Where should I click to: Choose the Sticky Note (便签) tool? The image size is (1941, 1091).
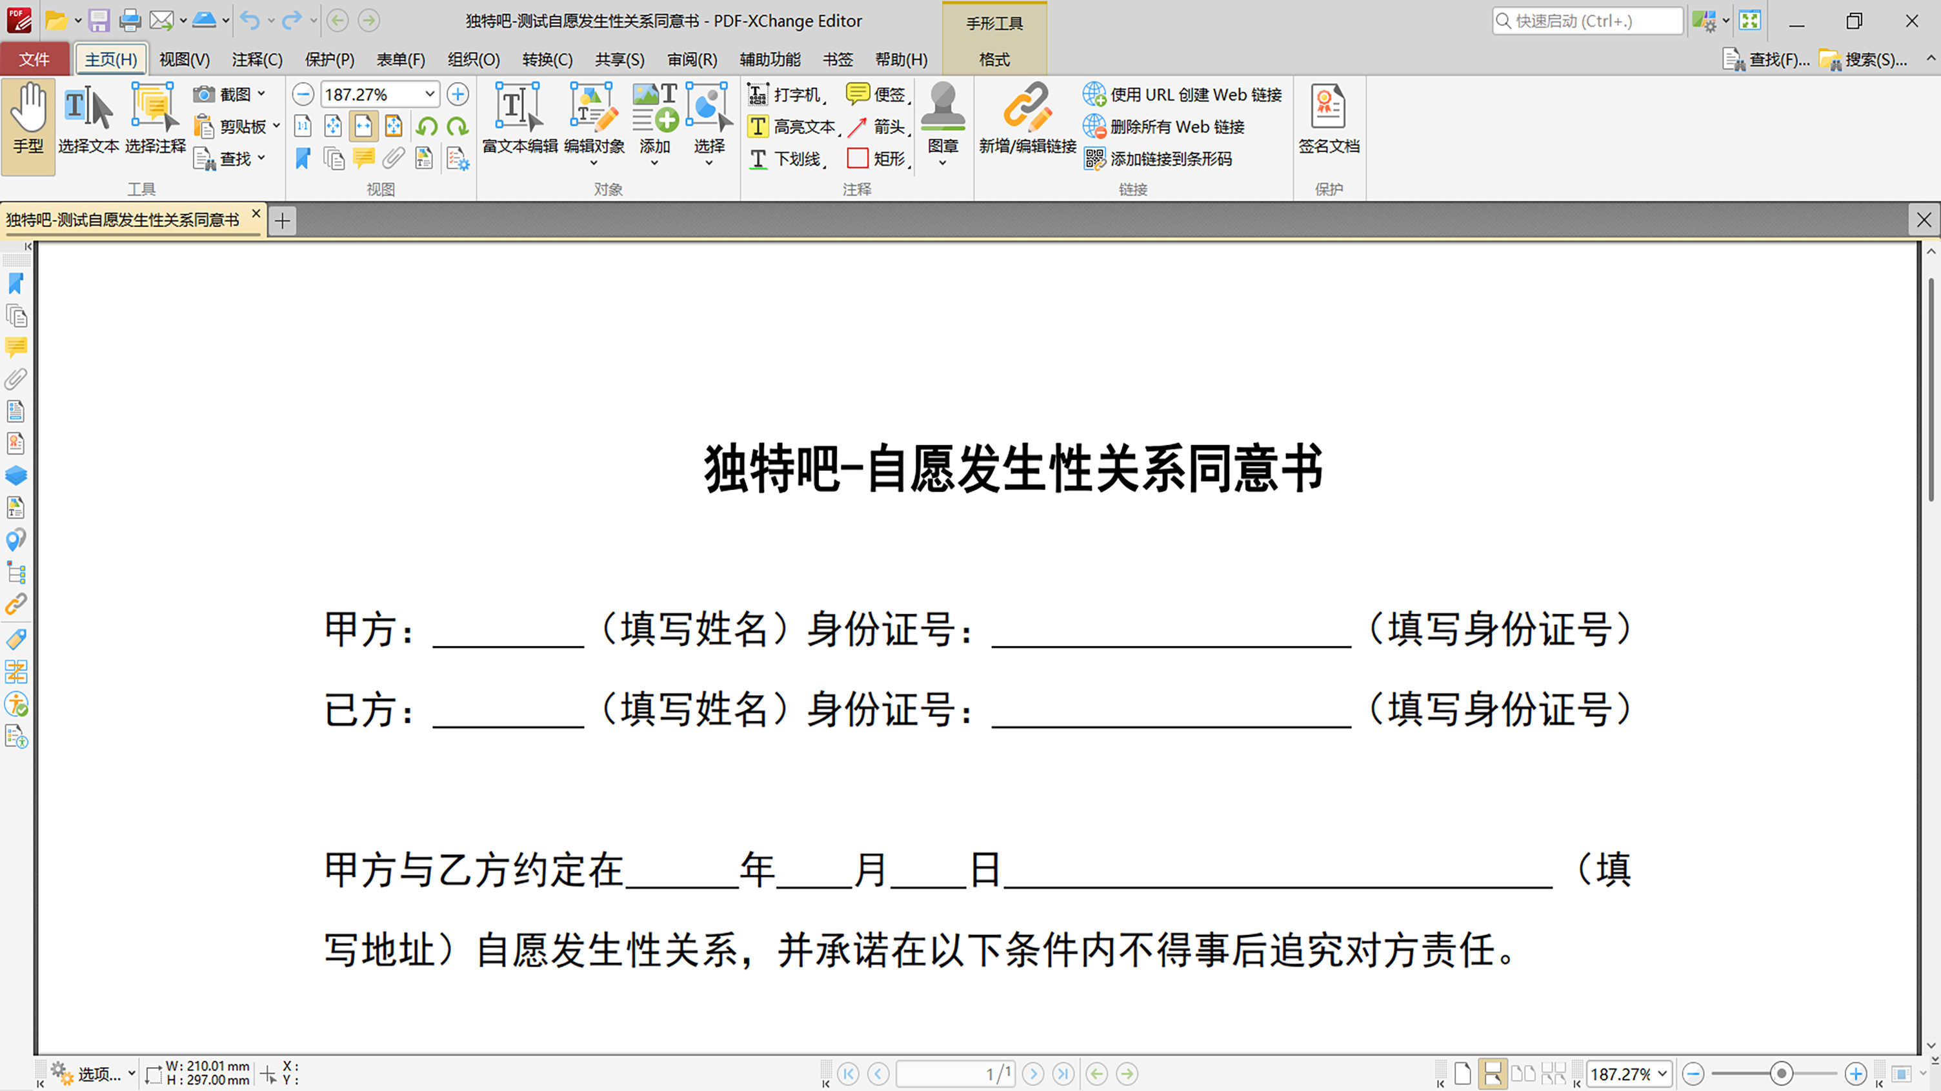[877, 94]
